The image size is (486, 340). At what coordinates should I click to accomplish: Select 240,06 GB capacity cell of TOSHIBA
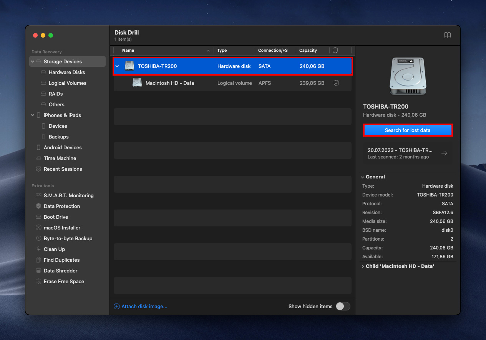click(x=312, y=66)
